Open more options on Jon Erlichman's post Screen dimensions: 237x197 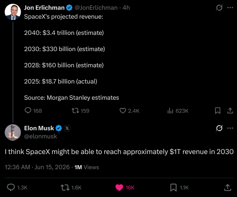(230, 8)
